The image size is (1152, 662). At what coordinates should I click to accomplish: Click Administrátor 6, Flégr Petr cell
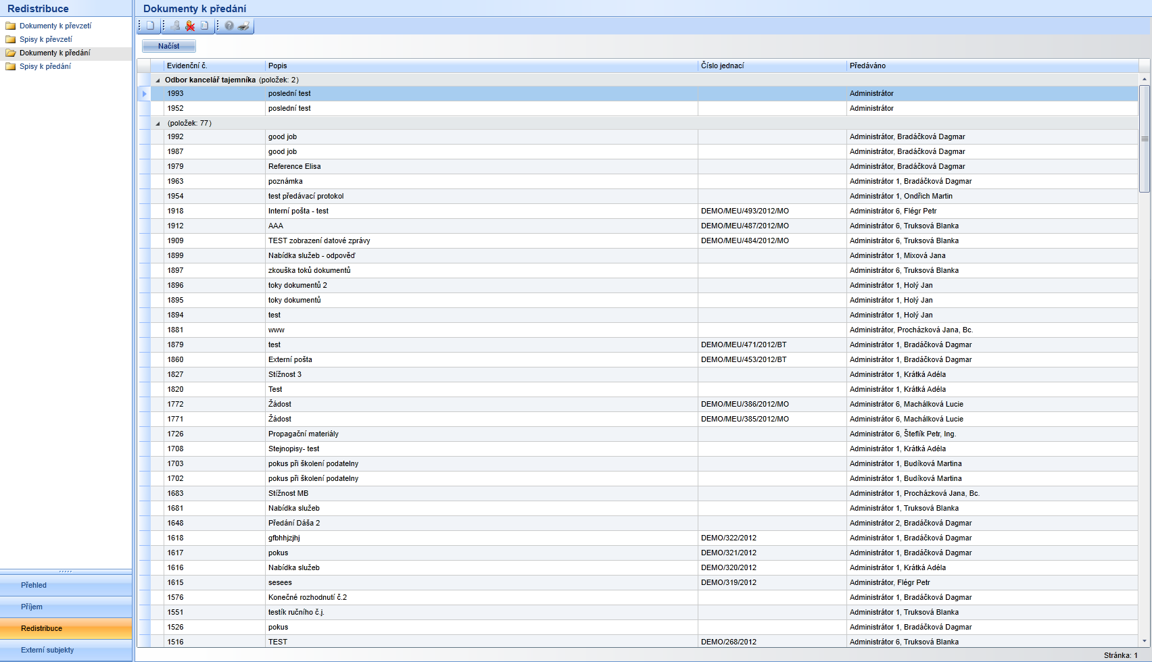992,211
